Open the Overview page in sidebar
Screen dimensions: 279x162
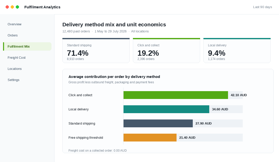(14, 24)
